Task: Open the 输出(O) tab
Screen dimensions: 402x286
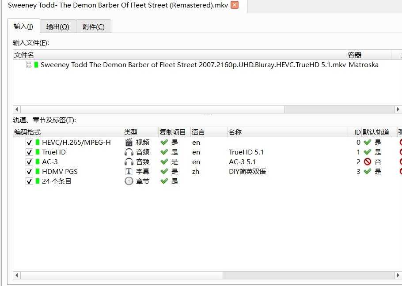Action: (58, 26)
